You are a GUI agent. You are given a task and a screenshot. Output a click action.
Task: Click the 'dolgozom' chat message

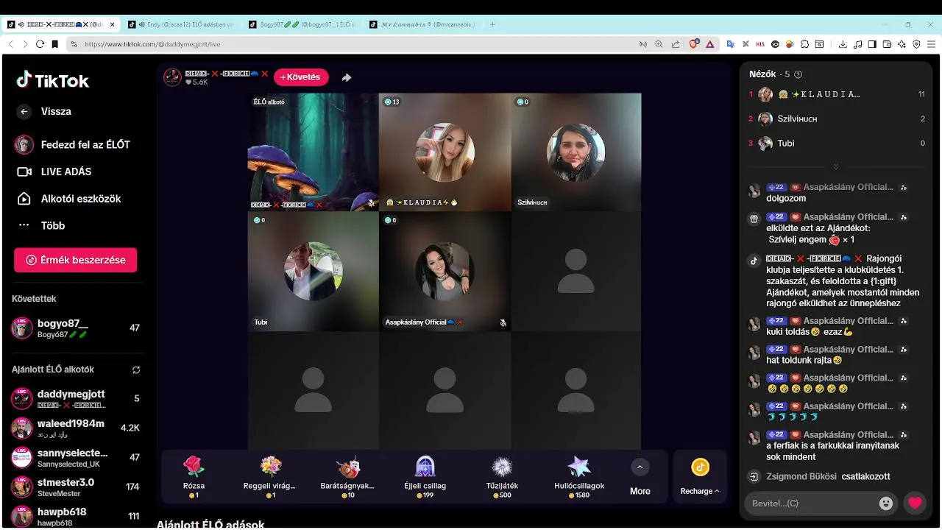tap(786, 199)
